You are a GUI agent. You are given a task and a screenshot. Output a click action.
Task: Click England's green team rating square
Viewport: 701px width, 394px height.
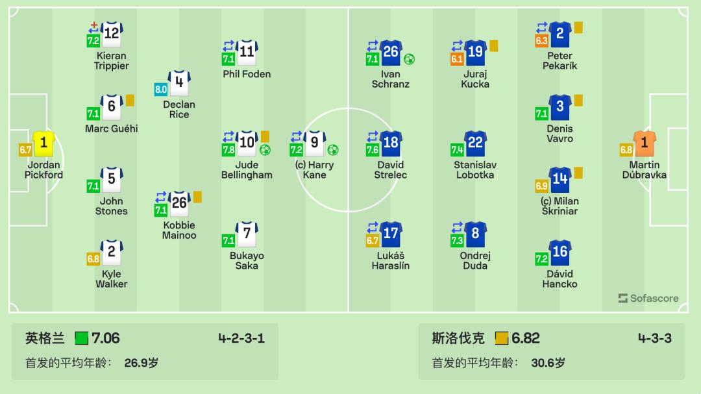coord(81,338)
